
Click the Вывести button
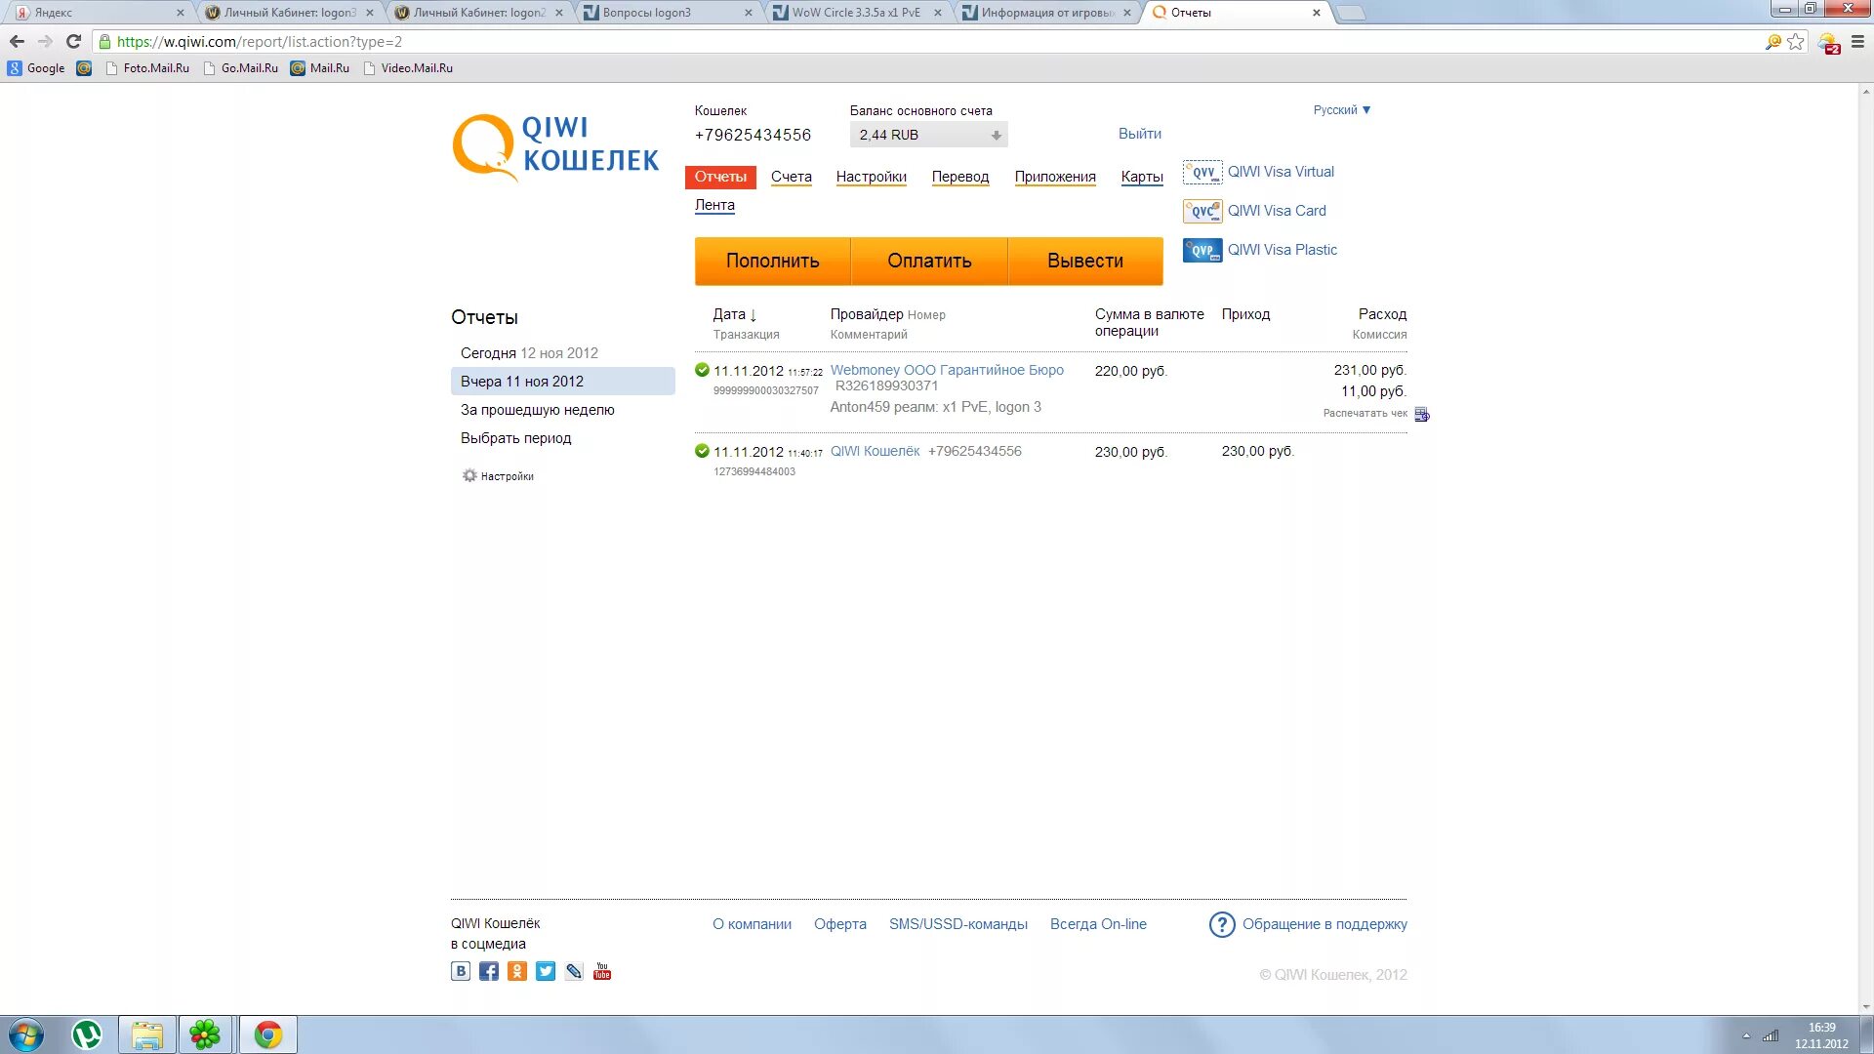click(1085, 261)
